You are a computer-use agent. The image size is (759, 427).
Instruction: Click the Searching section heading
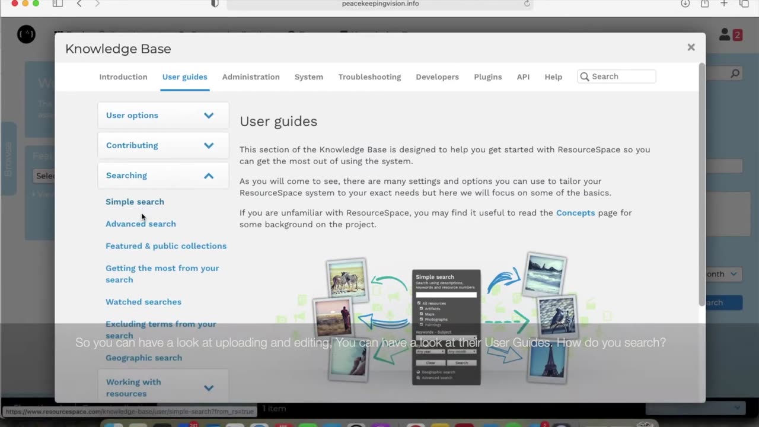tap(126, 176)
